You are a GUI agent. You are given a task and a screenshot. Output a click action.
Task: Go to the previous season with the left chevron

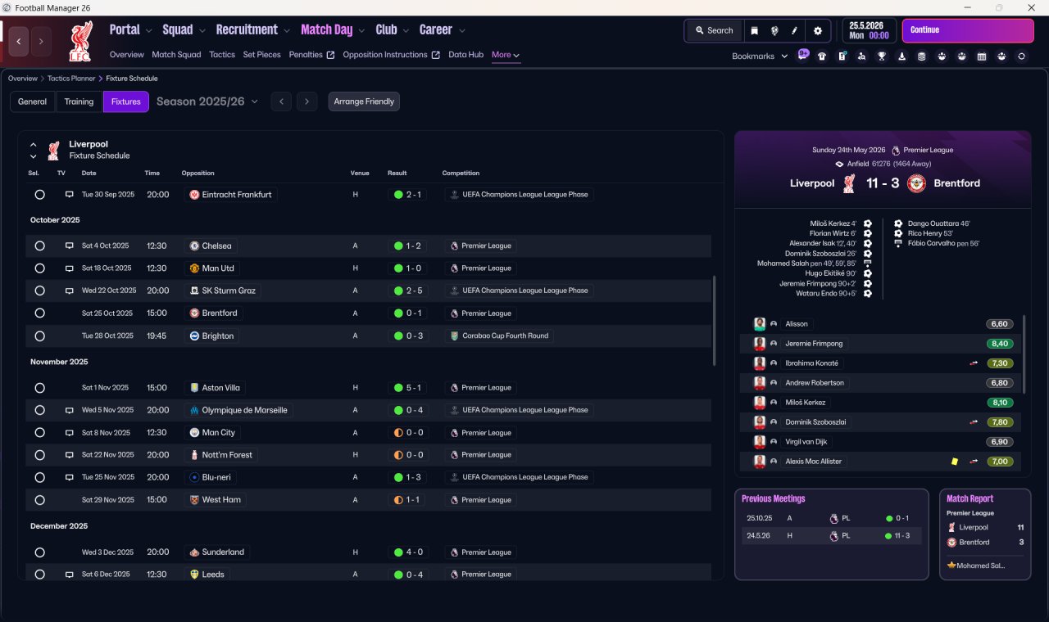click(x=281, y=101)
